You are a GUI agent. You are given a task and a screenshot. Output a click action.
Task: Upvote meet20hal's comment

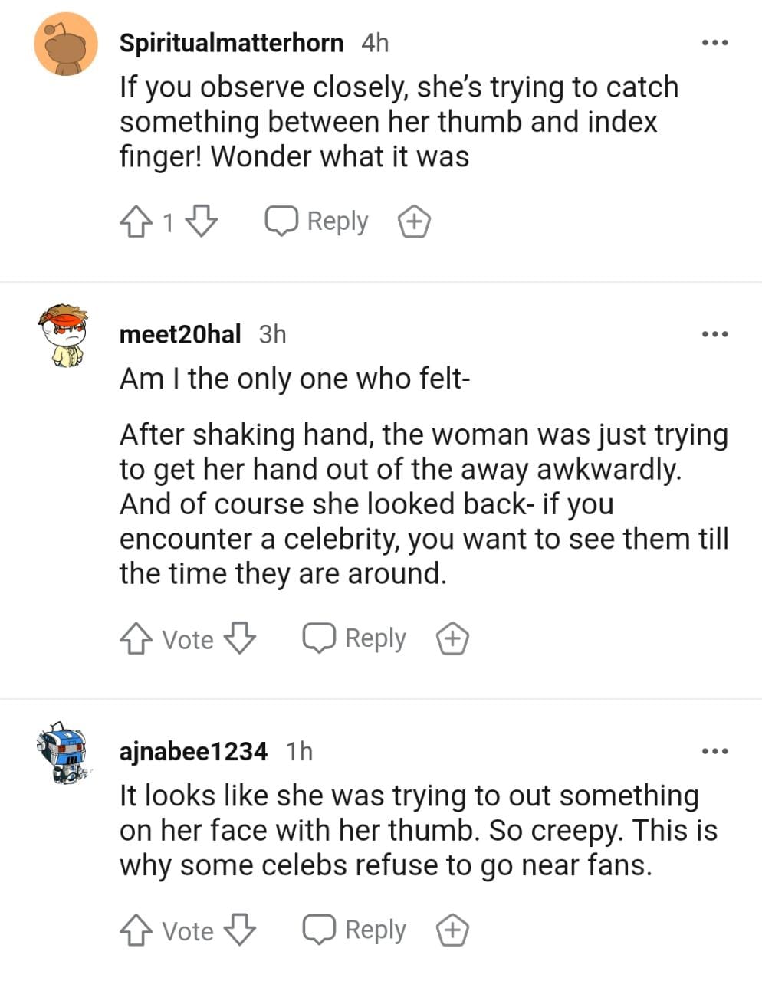click(135, 639)
